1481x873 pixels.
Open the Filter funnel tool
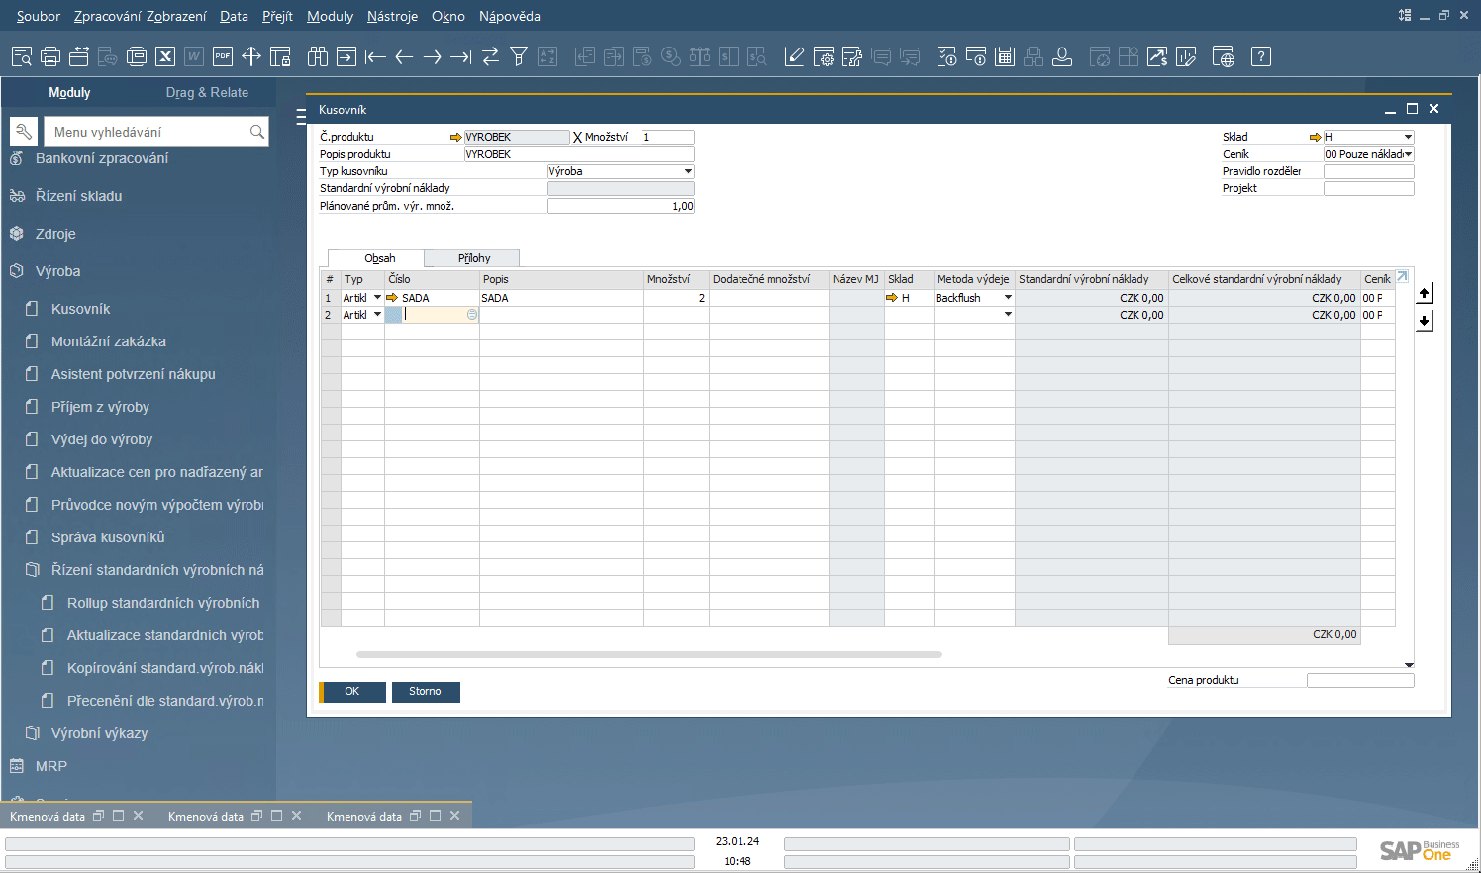click(x=519, y=56)
